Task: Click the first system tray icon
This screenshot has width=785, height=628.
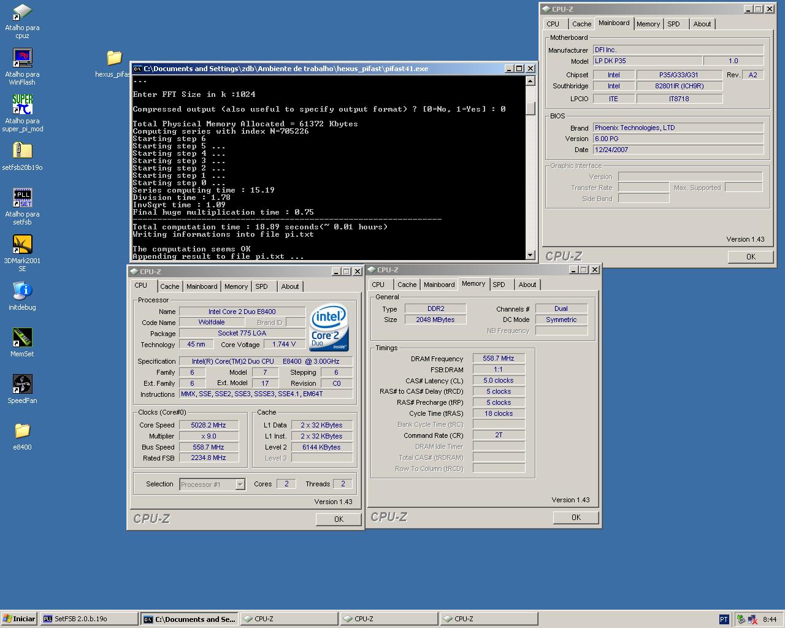Action: click(740, 619)
